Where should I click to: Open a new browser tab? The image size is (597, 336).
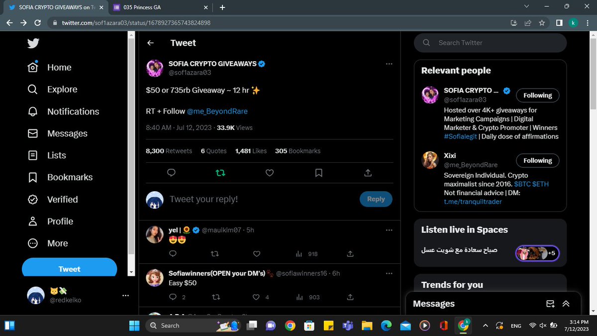[x=222, y=7]
